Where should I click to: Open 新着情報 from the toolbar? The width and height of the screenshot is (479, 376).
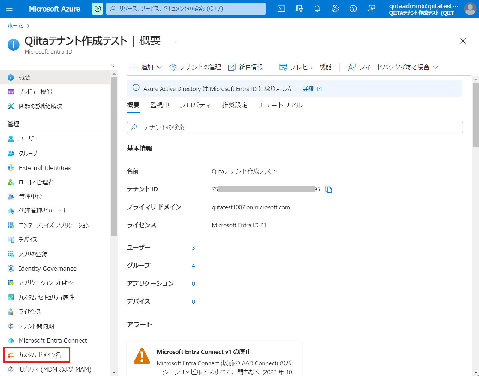[246, 67]
